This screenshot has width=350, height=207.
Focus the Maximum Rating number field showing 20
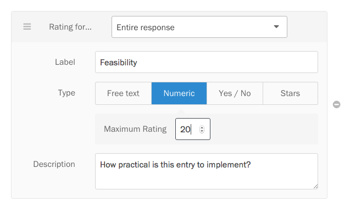[193, 129]
